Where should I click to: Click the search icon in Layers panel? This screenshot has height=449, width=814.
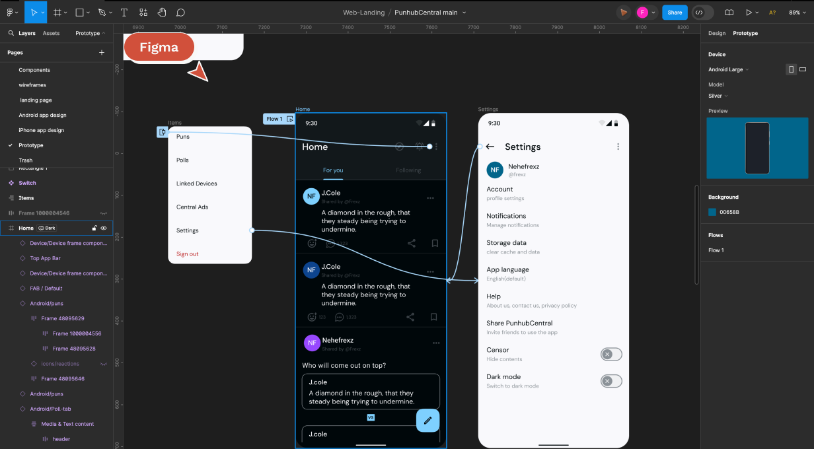(x=11, y=33)
